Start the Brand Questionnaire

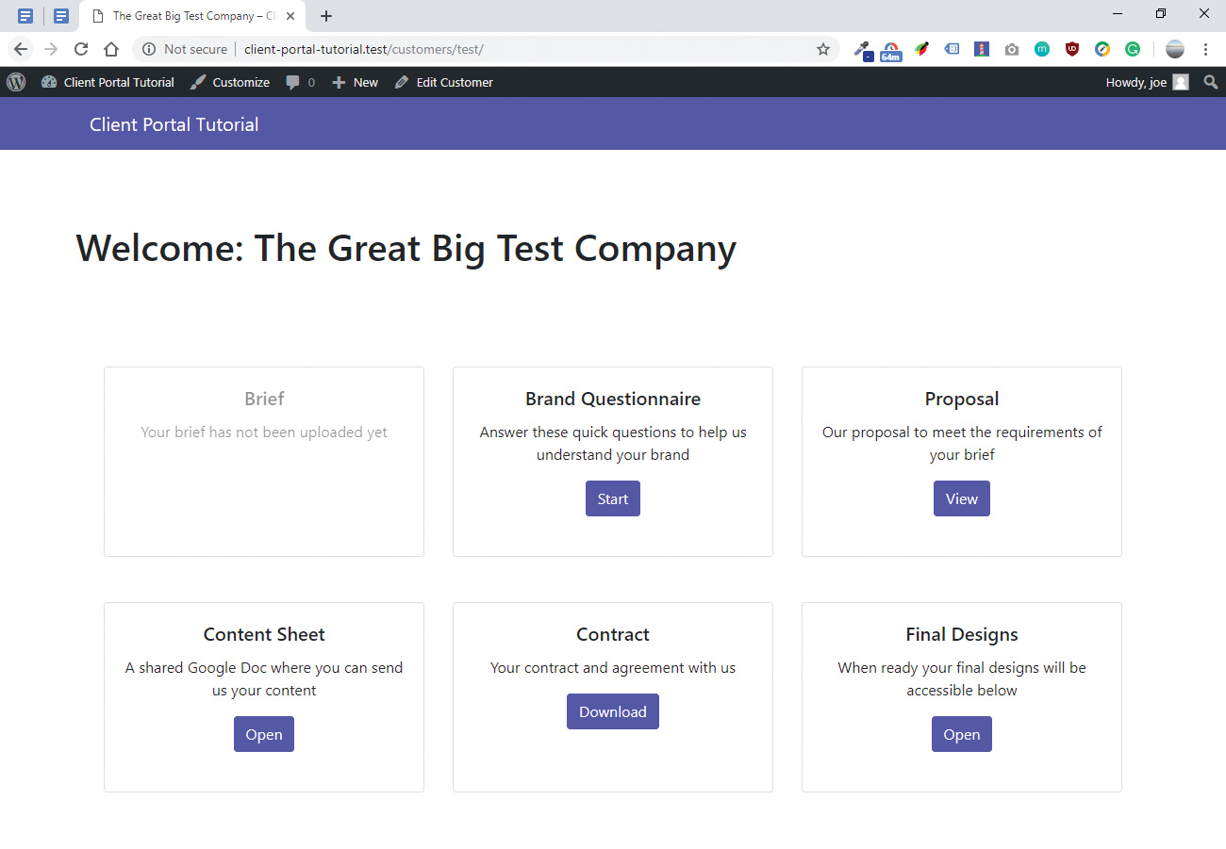click(x=612, y=498)
